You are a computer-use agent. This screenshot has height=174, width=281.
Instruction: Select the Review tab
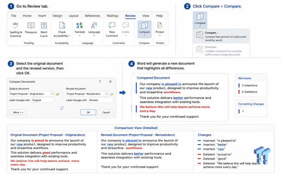coord(130,16)
